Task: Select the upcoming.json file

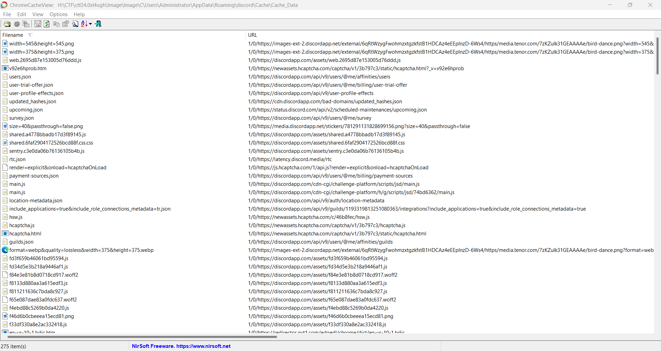Action: [26, 109]
